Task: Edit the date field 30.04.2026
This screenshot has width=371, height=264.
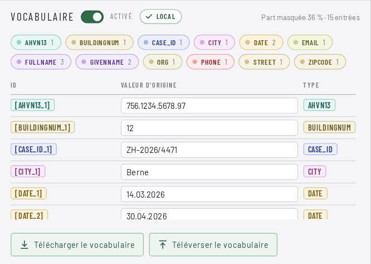Action: (209, 214)
